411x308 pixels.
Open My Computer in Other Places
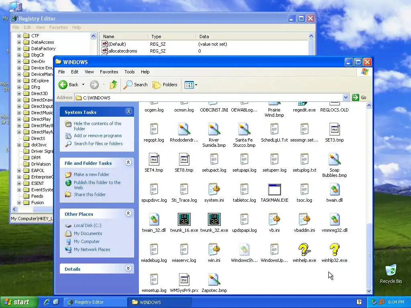point(87,241)
